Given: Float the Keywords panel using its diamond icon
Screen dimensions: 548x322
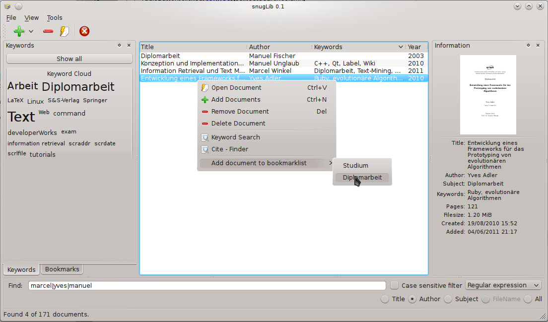Looking at the screenshot, I should [x=119, y=45].
